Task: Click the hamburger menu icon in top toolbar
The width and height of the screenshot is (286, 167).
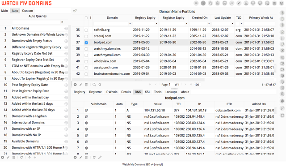Action: (196, 3)
